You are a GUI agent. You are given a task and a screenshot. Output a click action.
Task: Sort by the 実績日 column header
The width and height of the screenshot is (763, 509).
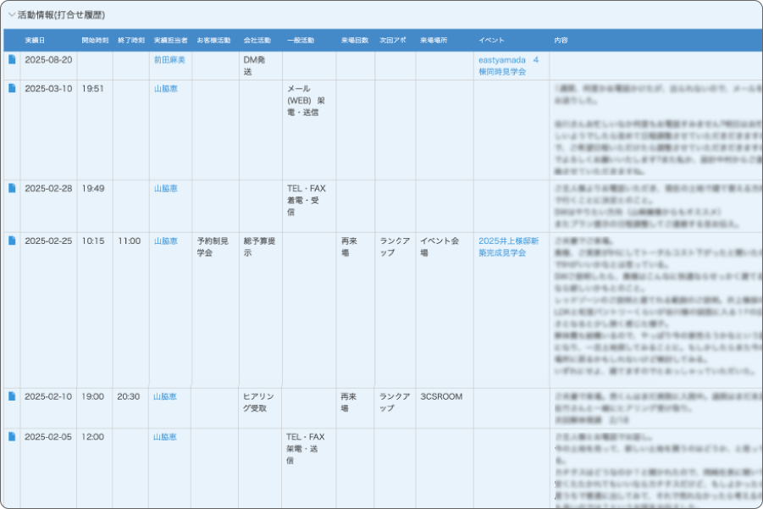point(35,40)
